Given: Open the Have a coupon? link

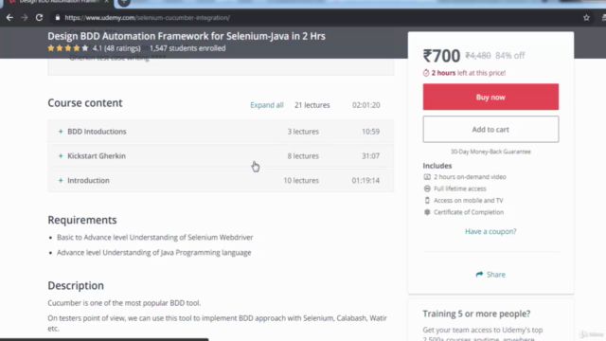Looking at the screenshot, I should tap(490, 231).
